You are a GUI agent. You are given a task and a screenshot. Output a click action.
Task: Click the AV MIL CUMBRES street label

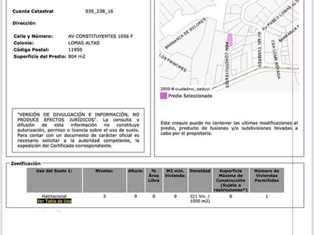point(259,49)
